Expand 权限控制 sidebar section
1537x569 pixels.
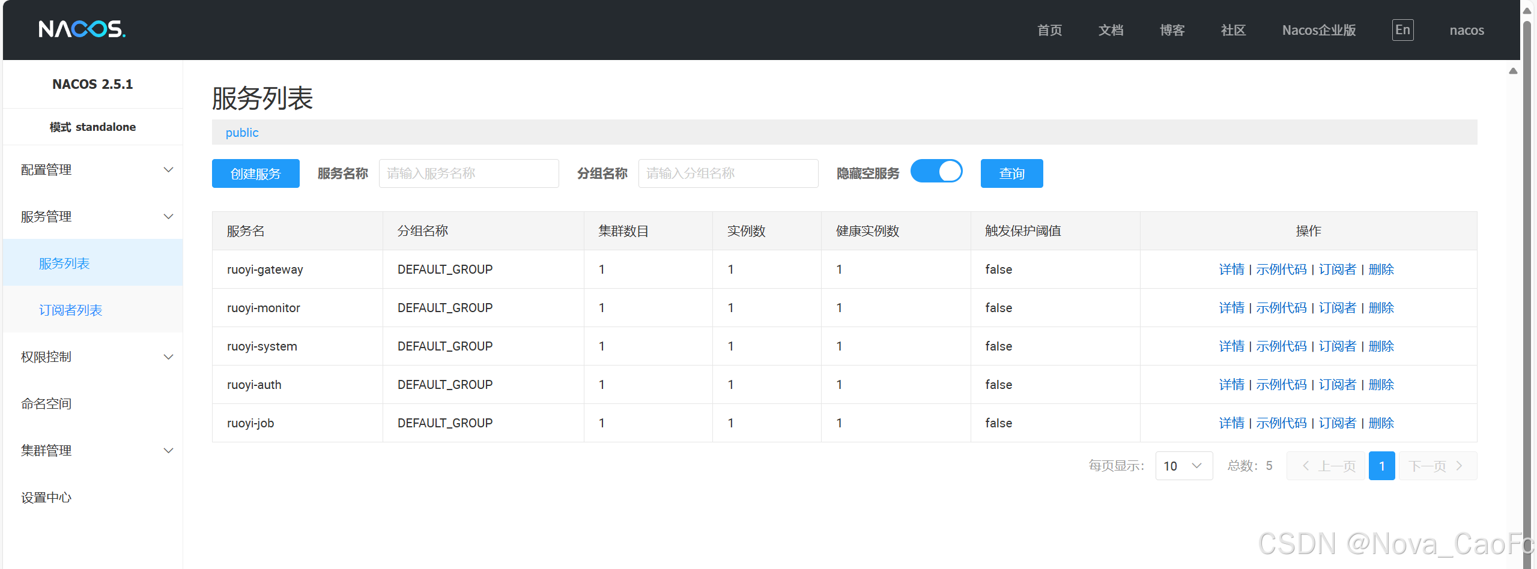pyautogui.click(x=93, y=357)
